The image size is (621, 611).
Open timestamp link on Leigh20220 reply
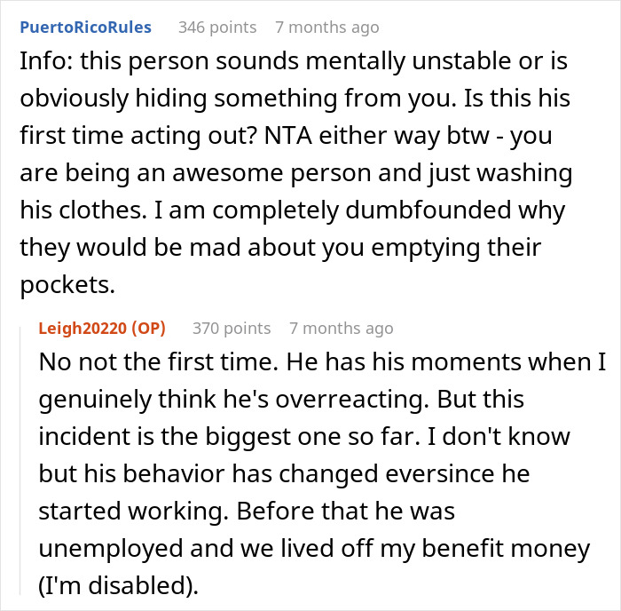(x=341, y=328)
